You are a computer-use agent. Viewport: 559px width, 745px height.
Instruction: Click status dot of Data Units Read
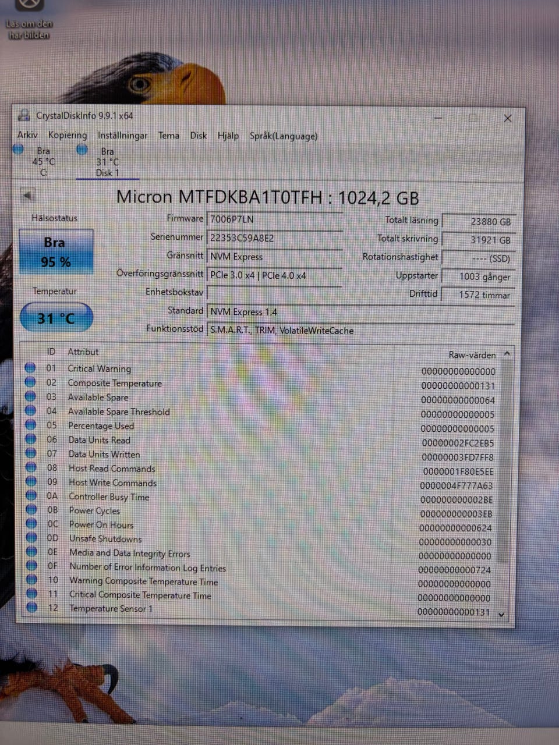click(x=31, y=439)
